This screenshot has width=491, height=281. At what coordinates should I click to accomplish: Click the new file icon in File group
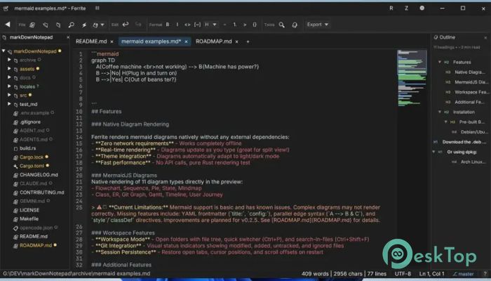[x=32, y=25]
